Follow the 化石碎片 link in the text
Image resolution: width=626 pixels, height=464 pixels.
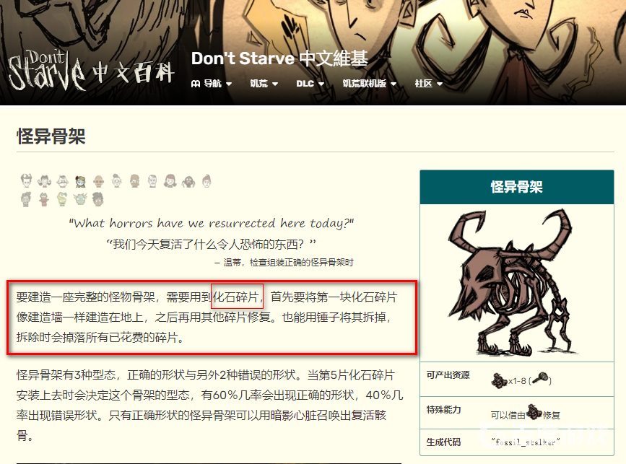point(235,297)
